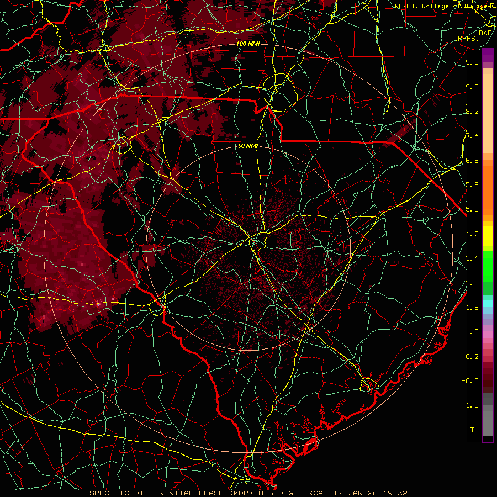Click the 1.0 legend value
The width and height of the screenshot is (497, 497).
tap(472, 331)
